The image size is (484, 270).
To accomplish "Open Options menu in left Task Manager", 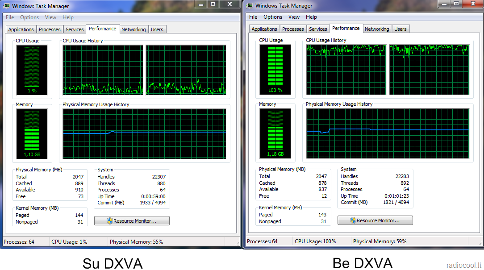I will [x=29, y=17].
